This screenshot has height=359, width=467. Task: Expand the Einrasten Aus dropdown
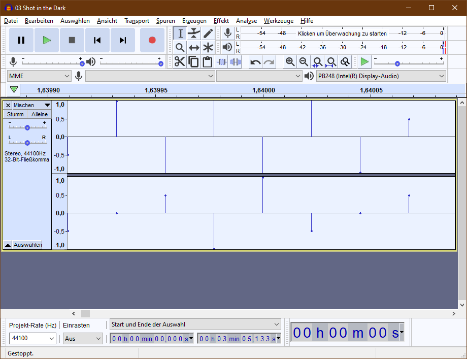coord(83,338)
